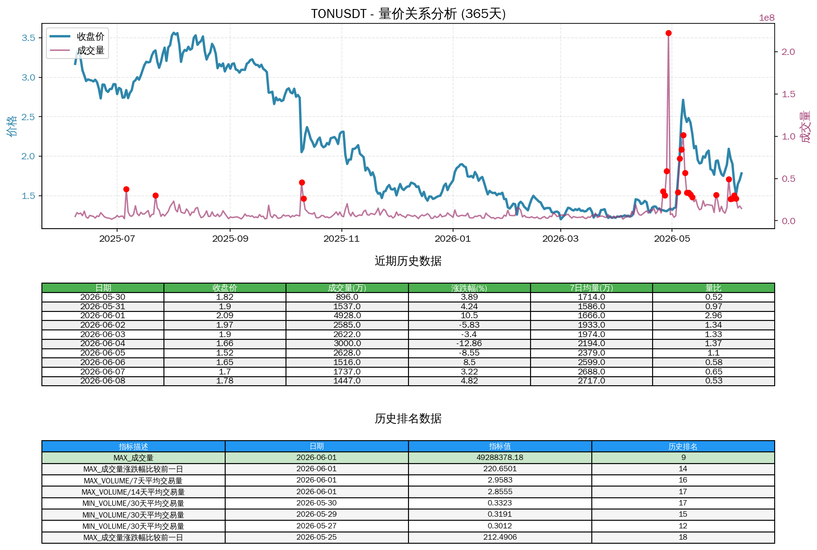Select the 2026-06-01 date cell in recent data table
This screenshot has width=817, height=550.
point(103,316)
